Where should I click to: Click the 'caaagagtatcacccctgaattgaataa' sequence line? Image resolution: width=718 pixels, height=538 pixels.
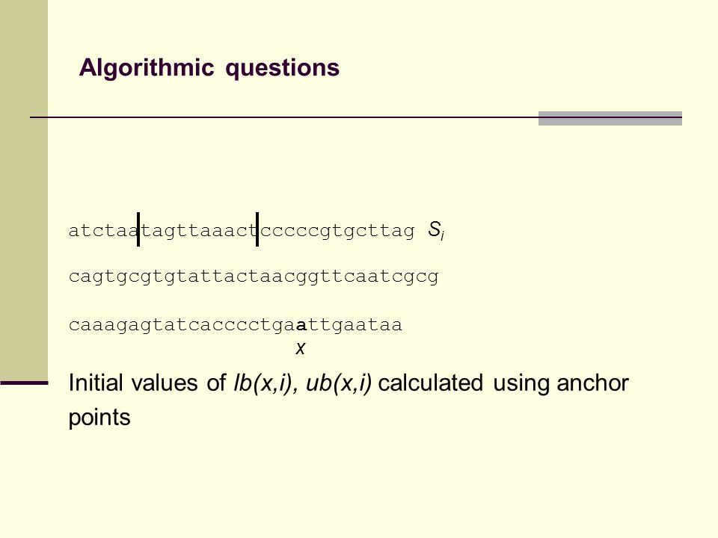(236, 325)
